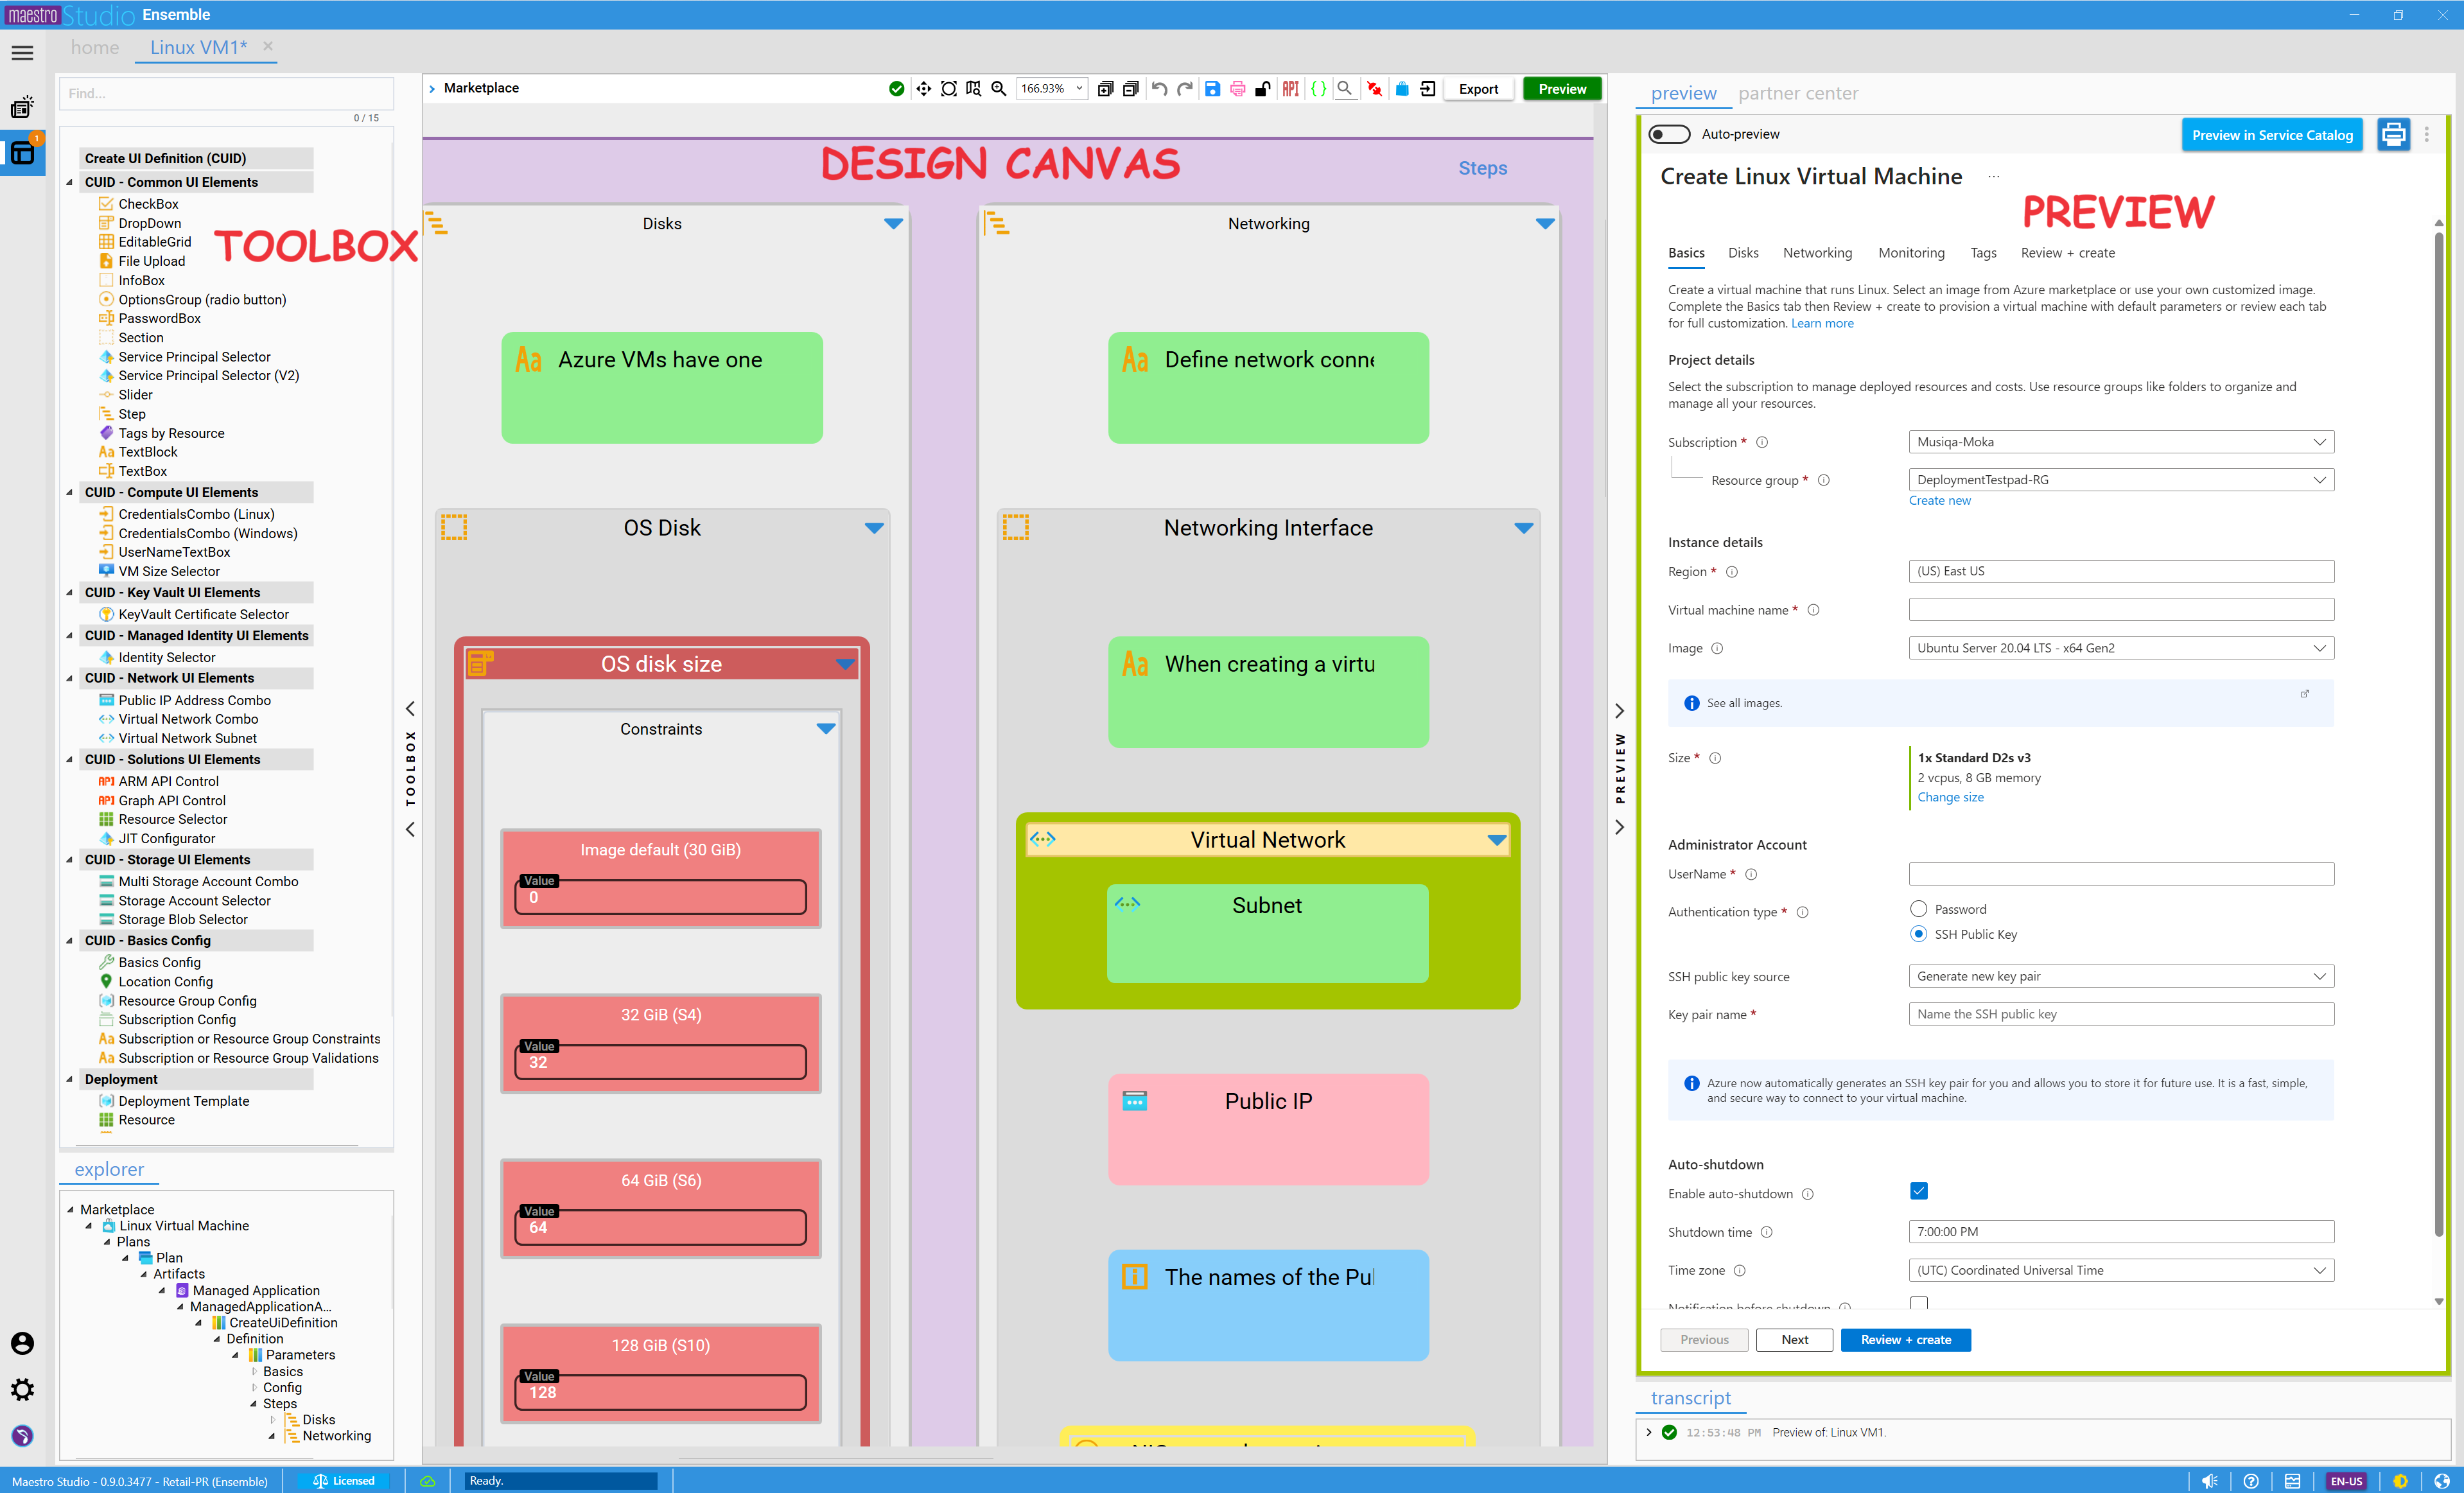Select Networking node in explorer tree
Screen dimensions: 2464x1493
337,1435
